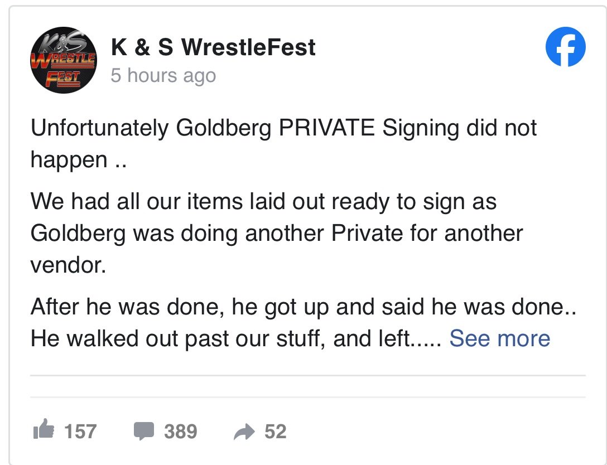This screenshot has width=607, height=465.
Task: Click the share arrow icon
Action: [x=243, y=430]
